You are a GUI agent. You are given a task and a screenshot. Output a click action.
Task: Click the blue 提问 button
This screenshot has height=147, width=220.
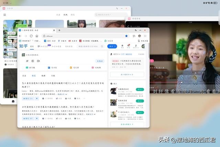coord(112,46)
